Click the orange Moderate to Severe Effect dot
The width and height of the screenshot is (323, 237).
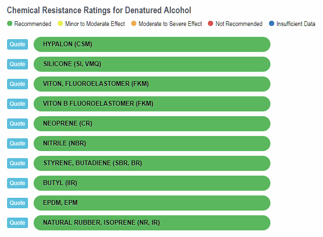point(134,24)
